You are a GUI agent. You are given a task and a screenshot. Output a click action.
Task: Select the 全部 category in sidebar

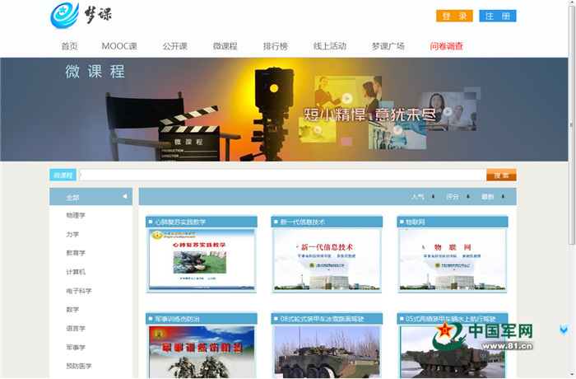[72, 197]
